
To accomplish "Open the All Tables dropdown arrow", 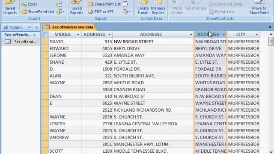I will [x=30, y=27].
